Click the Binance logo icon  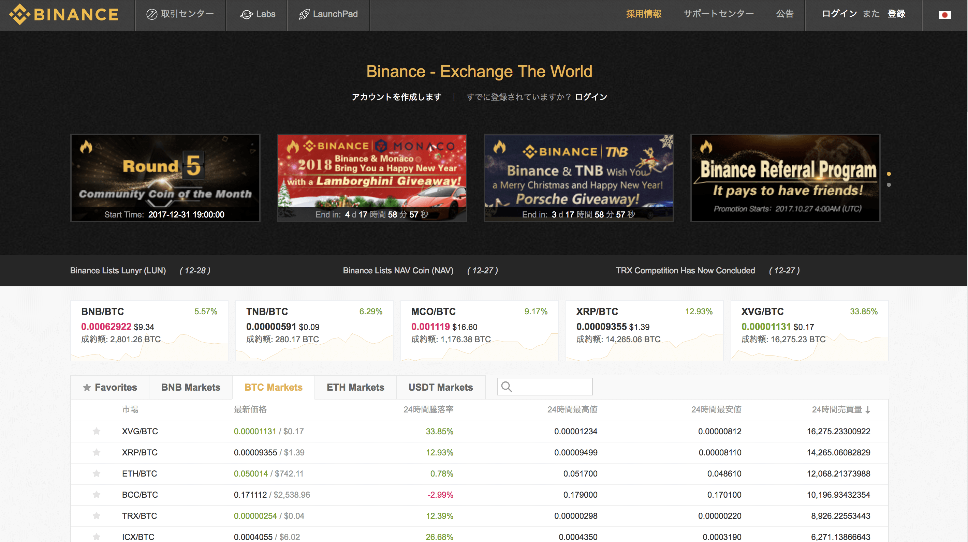(x=19, y=14)
